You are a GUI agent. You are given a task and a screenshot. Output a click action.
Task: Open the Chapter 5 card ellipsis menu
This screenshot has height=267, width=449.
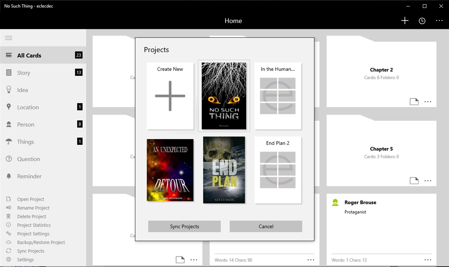pos(428,181)
